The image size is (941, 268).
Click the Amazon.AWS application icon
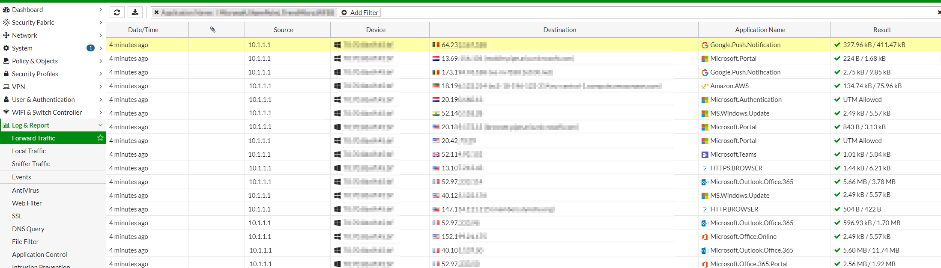(705, 86)
